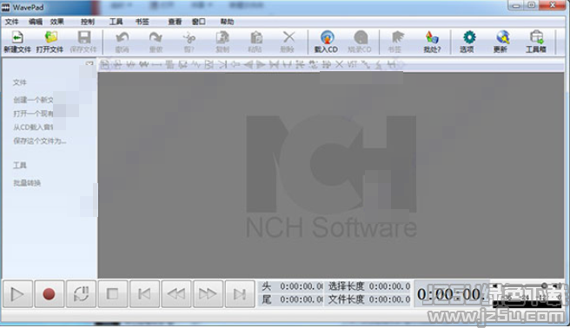Viewport: 570px width, 328px height.
Task: Open the 查看 (View) menu
Action: (175, 22)
